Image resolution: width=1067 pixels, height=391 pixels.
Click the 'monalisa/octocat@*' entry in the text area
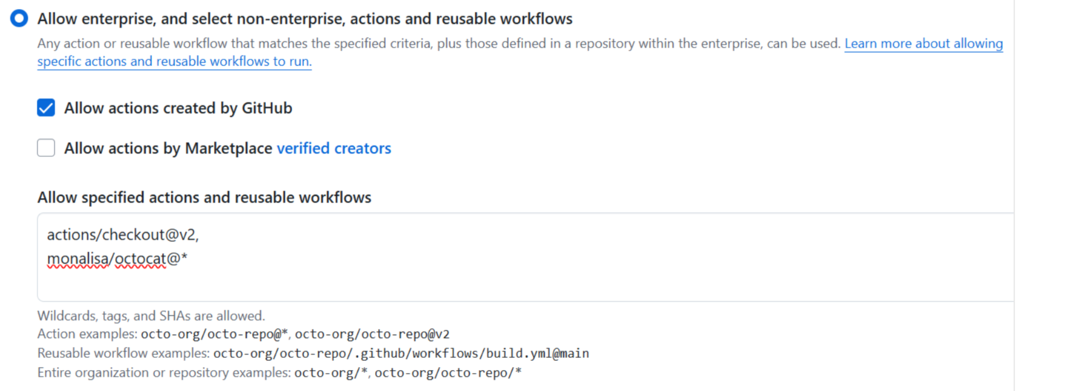[117, 259]
